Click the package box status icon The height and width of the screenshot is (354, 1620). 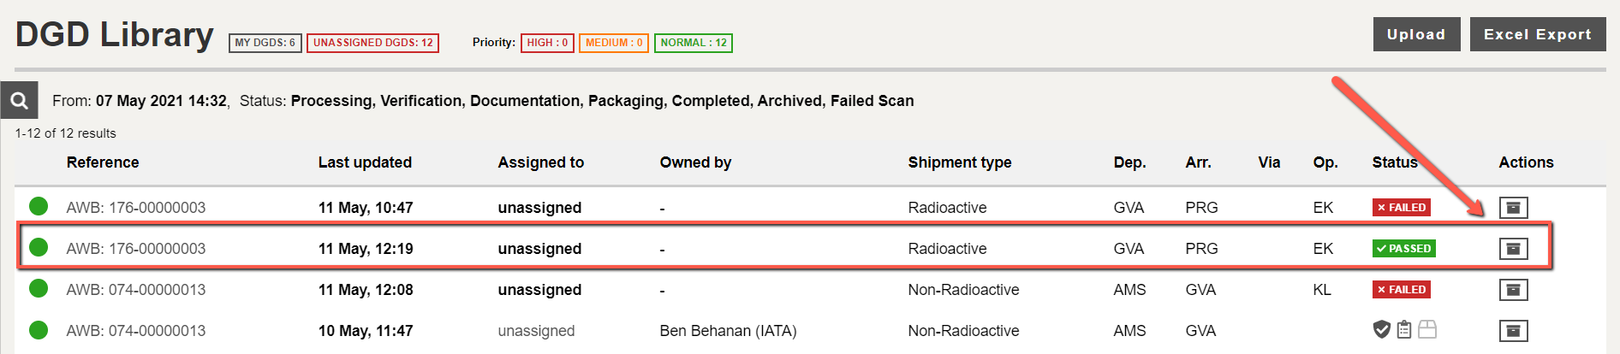(1427, 329)
